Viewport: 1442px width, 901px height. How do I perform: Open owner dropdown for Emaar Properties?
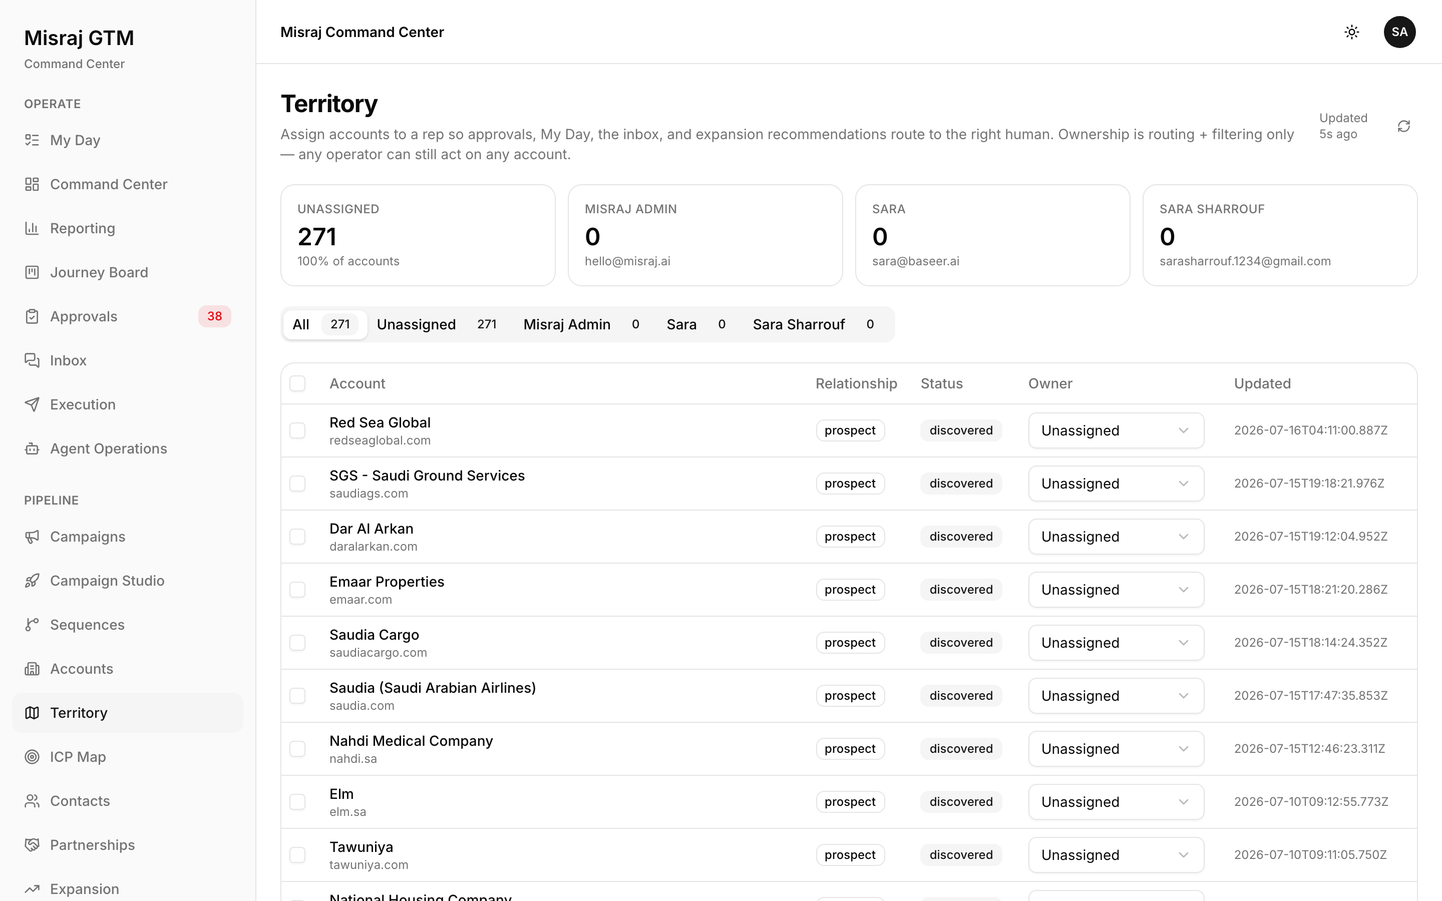pyautogui.click(x=1116, y=590)
